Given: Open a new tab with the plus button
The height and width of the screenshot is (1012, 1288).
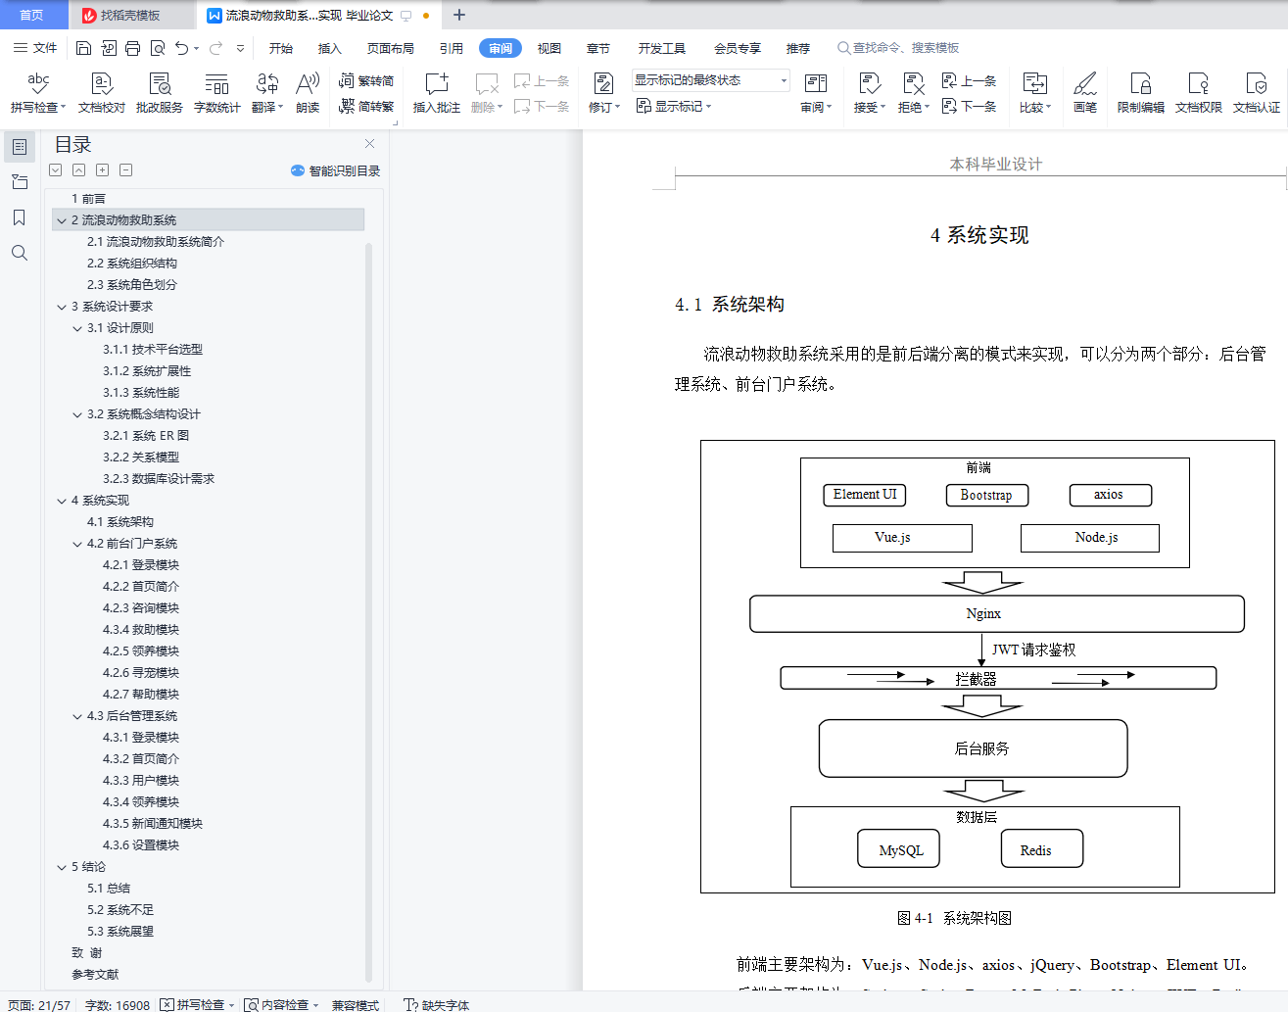Looking at the screenshot, I should point(459,15).
